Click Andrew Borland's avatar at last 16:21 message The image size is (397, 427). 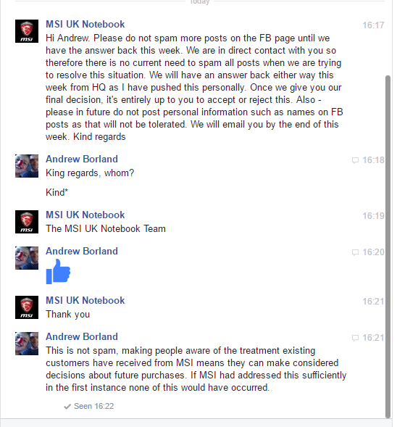27,344
